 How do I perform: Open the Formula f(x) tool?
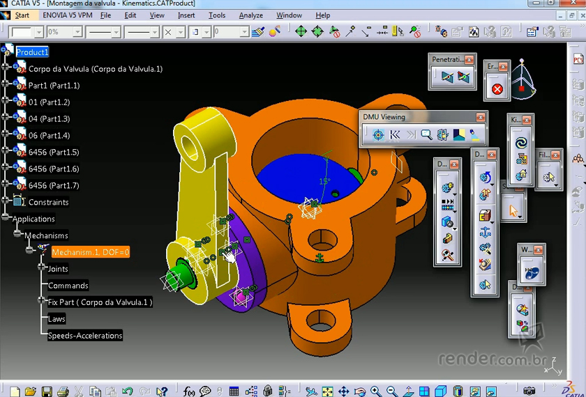tap(189, 391)
